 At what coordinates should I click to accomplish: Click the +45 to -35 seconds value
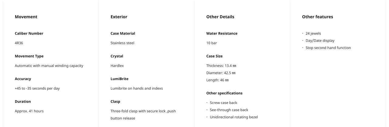pyautogui.click(x=37, y=89)
